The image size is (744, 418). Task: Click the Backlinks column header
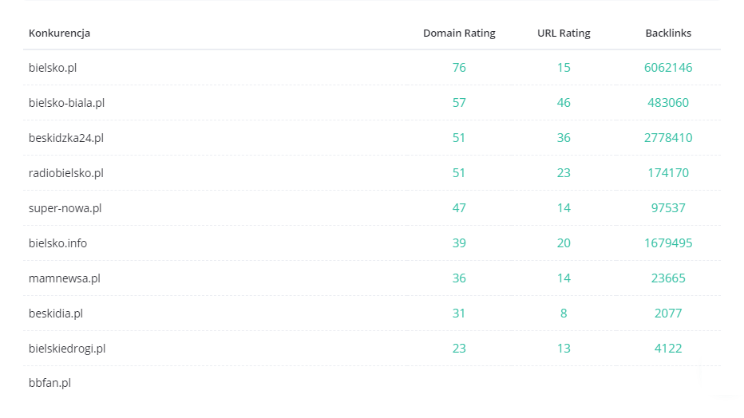(668, 34)
